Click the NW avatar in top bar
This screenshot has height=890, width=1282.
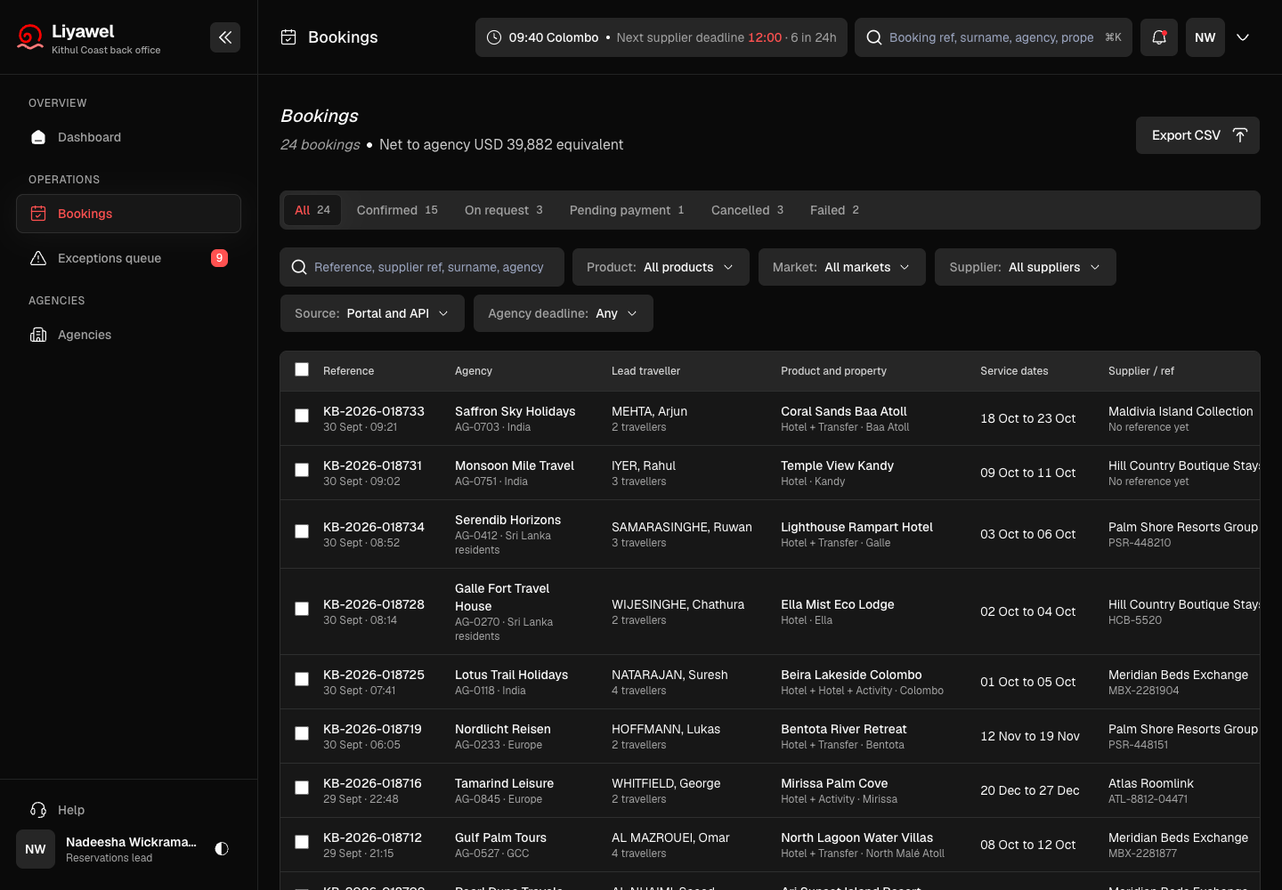[1205, 37]
